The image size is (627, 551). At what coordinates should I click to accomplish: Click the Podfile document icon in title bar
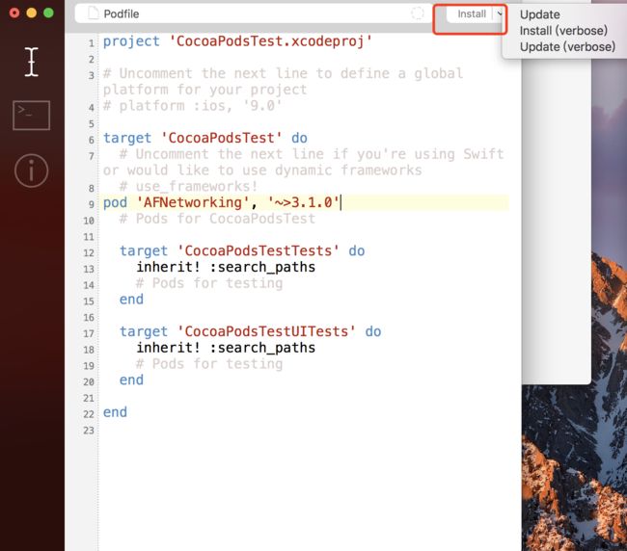point(93,13)
